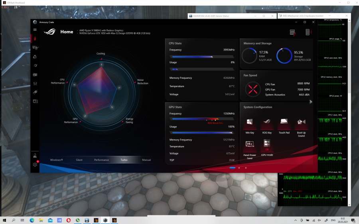
Task: Click the '7000 RPM' GPU fan value
Action: 304,90
